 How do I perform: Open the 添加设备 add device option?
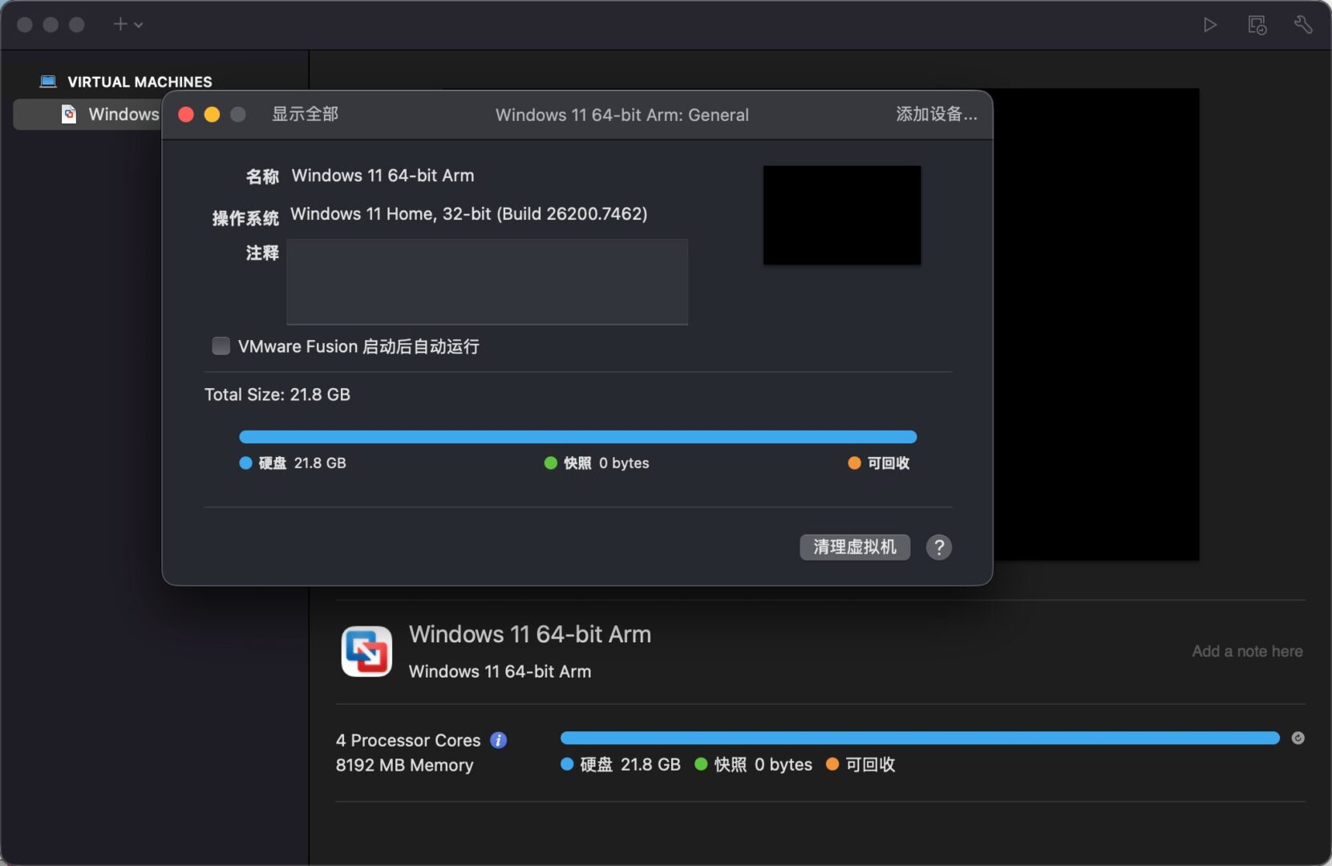[x=936, y=114]
